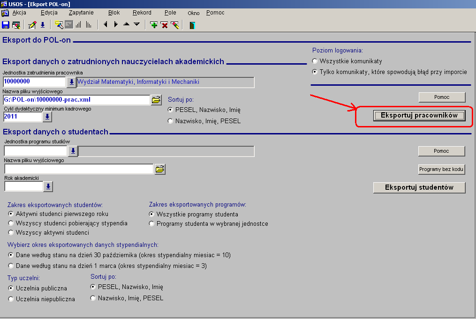Click empty Jednostka programu studiów code field
Screen dimensions: 476x319
point(36,151)
